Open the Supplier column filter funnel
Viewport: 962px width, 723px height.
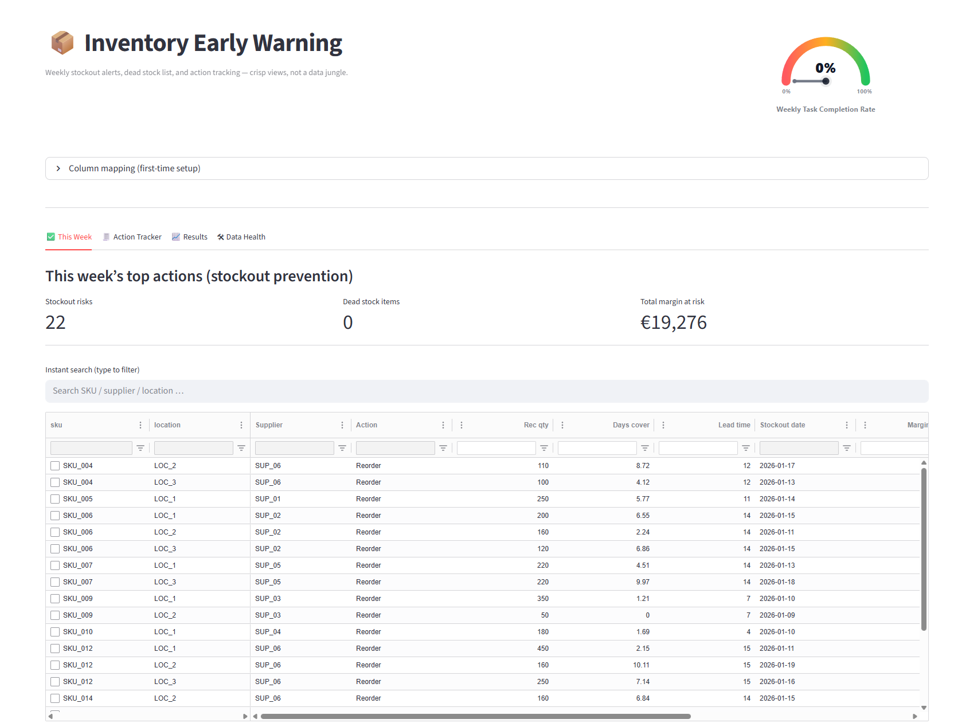pyautogui.click(x=342, y=447)
